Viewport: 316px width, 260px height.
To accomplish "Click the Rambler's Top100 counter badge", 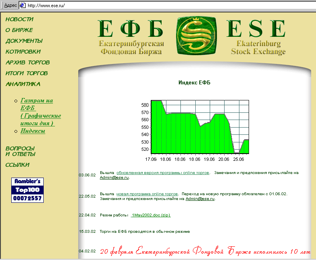I will tap(27, 190).
